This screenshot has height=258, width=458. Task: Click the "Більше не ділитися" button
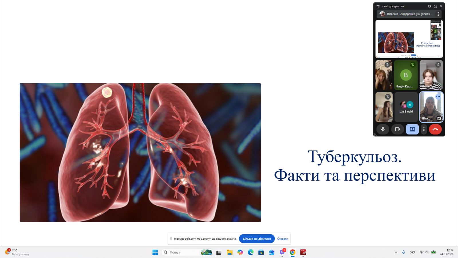click(256, 239)
